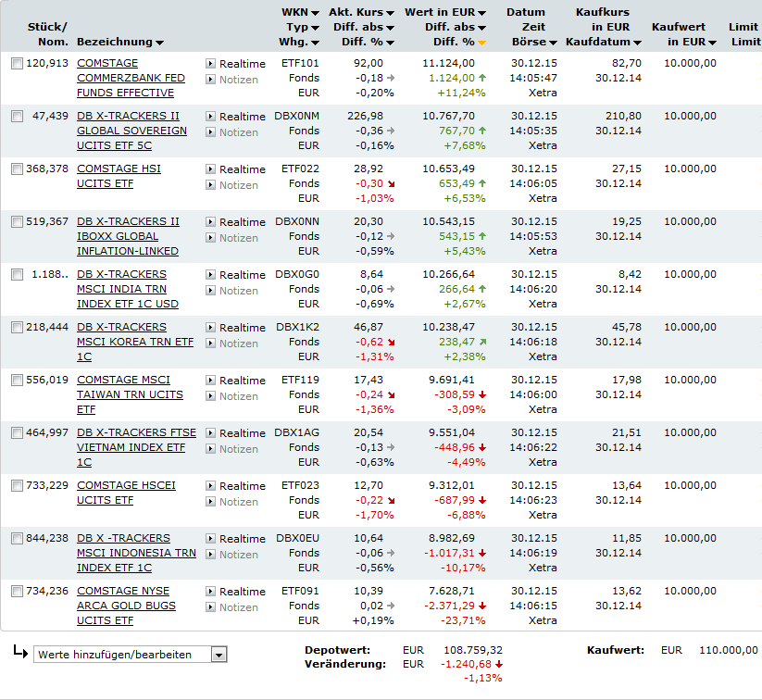Tick checkbox for DB X-TRACKERS II GLOBAL SOVEREIGN
762x700 pixels.
point(17,116)
